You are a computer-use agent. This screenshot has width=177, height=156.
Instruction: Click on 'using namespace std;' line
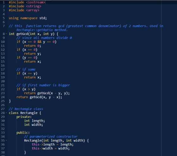(28, 18)
